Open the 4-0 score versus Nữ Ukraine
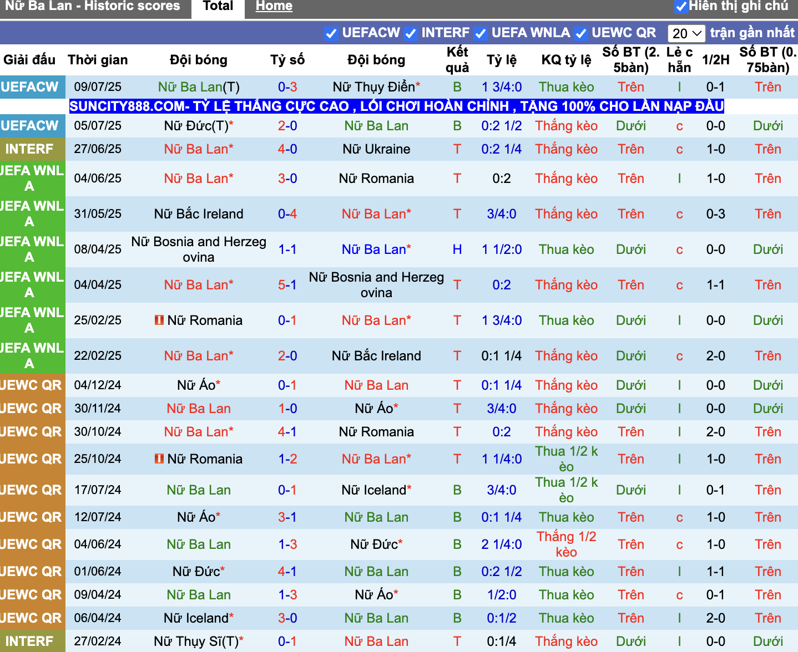 click(x=287, y=149)
